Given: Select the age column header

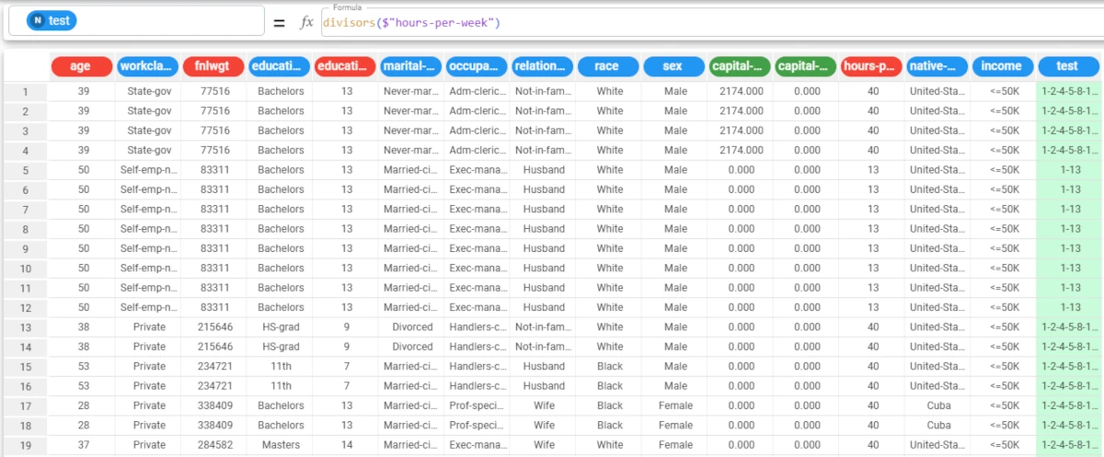Looking at the screenshot, I should coord(81,66).
